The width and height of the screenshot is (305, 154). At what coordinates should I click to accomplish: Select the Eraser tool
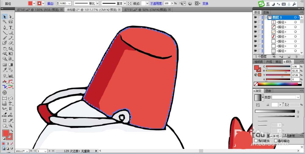point(10,43)
